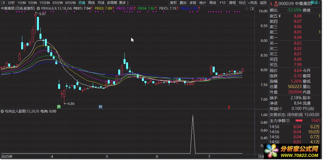Add stock via +自选 button
This screenshot has height=160, width=323.
coord(252,3)
